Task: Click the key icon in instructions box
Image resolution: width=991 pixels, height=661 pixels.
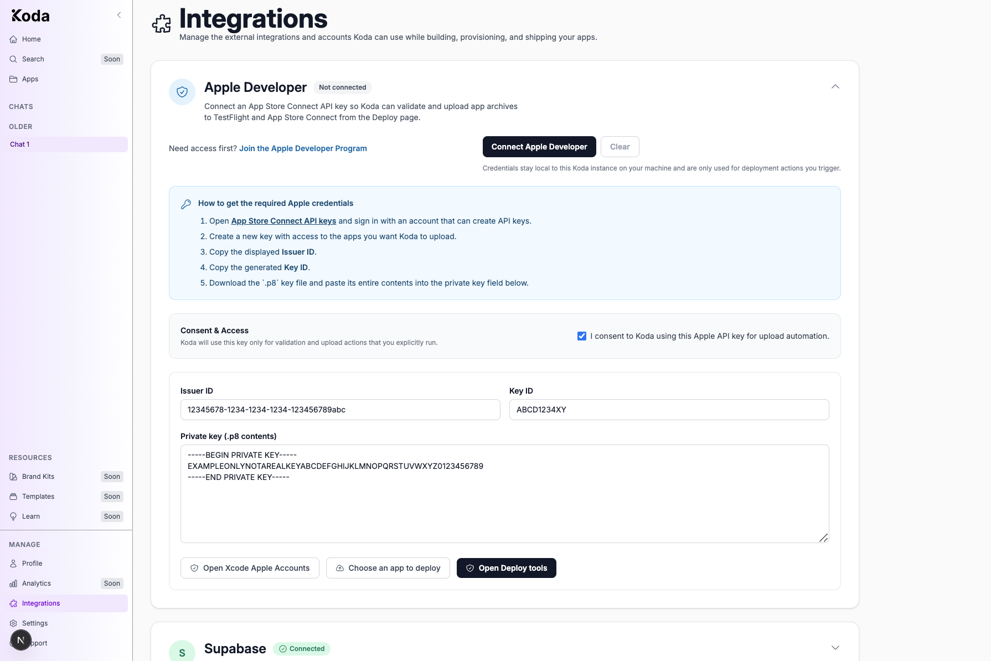Action: [186, 204]
